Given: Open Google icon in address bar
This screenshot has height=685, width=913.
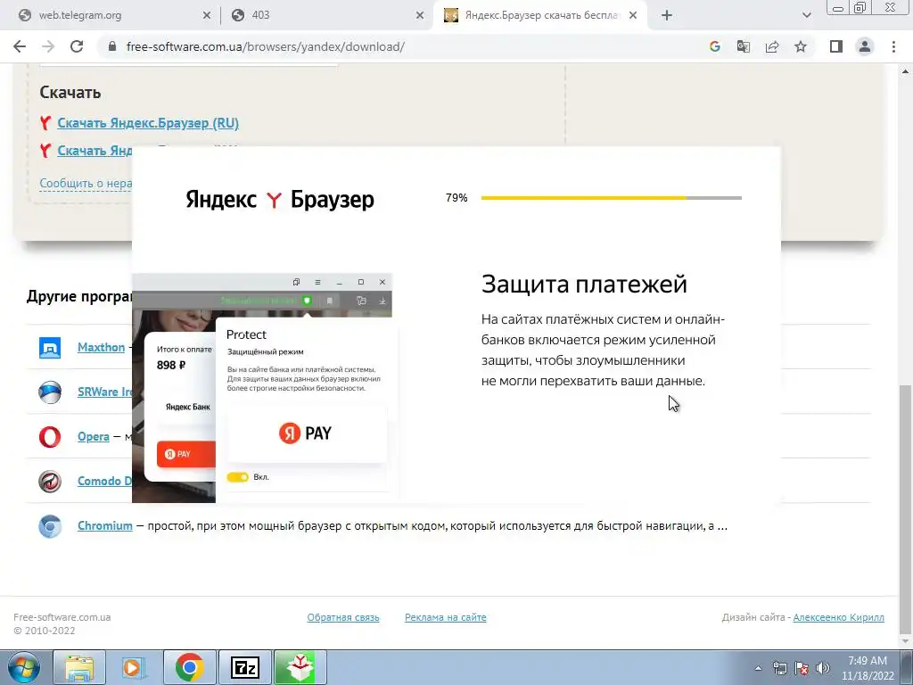Looking at the screenshot, I should [x=715, y=46].
